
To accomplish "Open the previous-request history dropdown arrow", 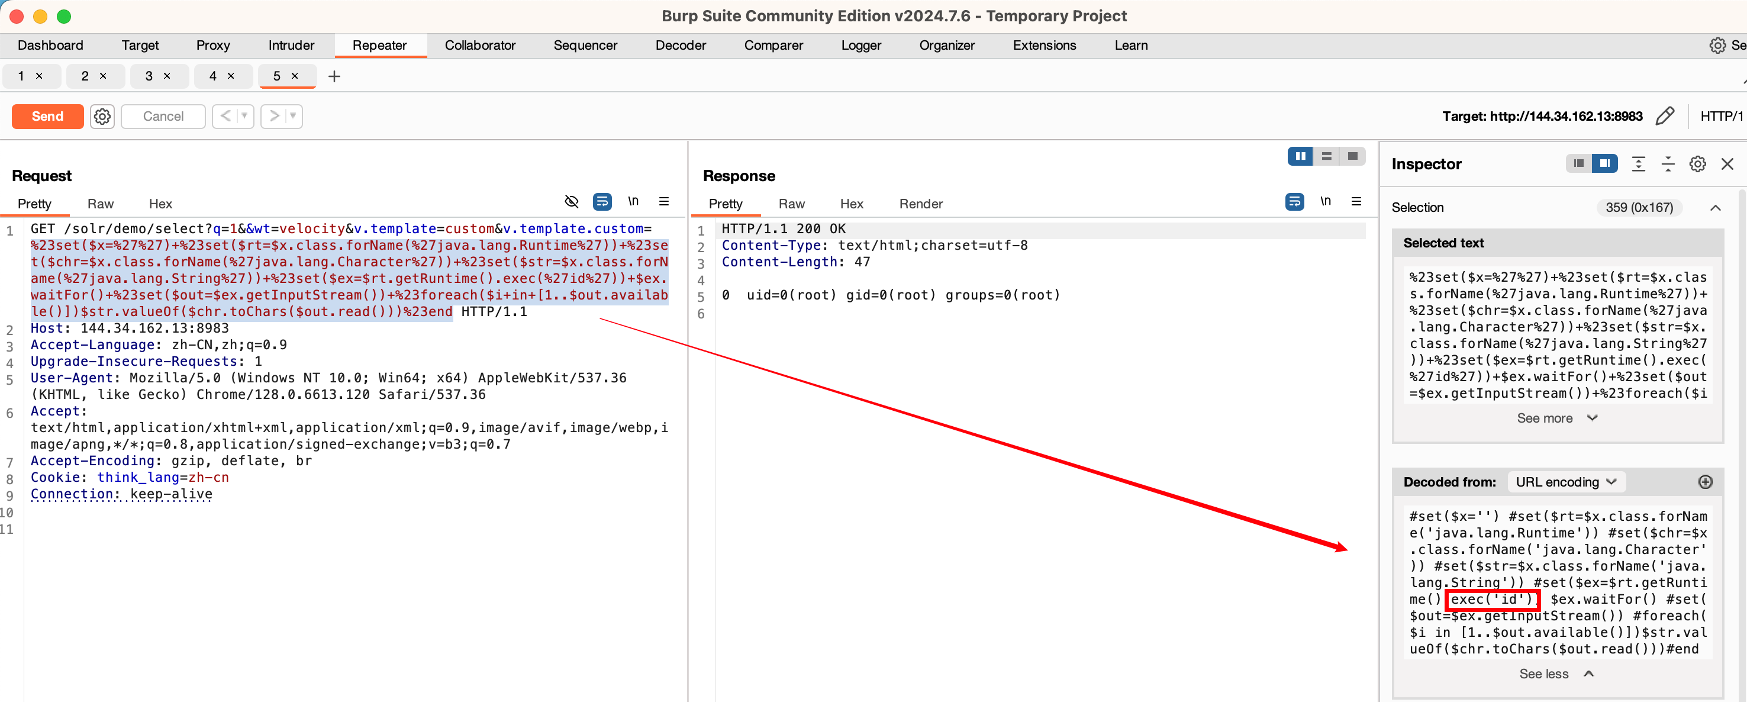I will 246,116.
